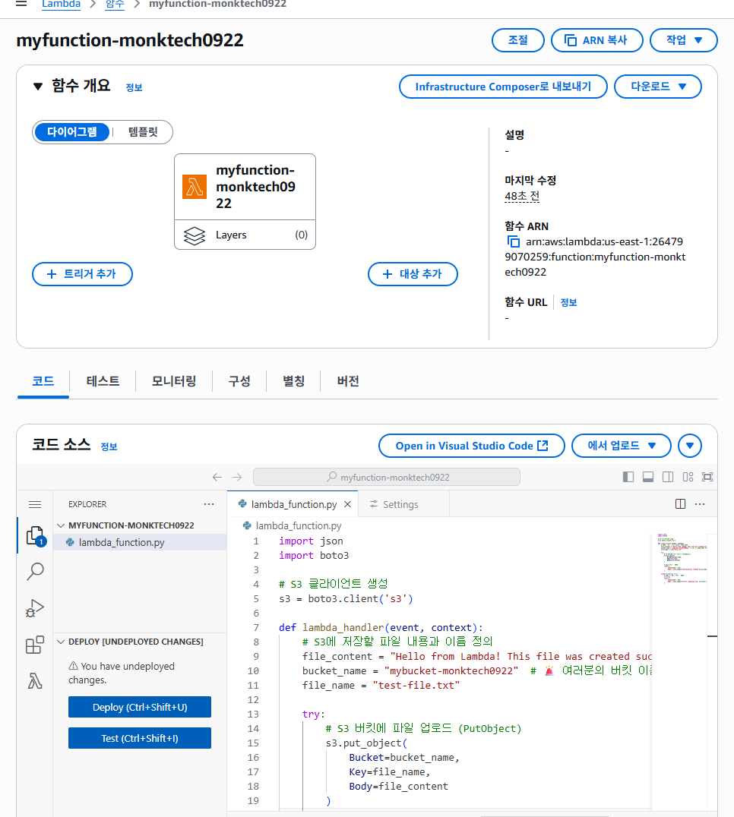734x817 pixels.
Task: Click Infrastructure Composer로 내보내기 button
Action: (x=503, y=87)
